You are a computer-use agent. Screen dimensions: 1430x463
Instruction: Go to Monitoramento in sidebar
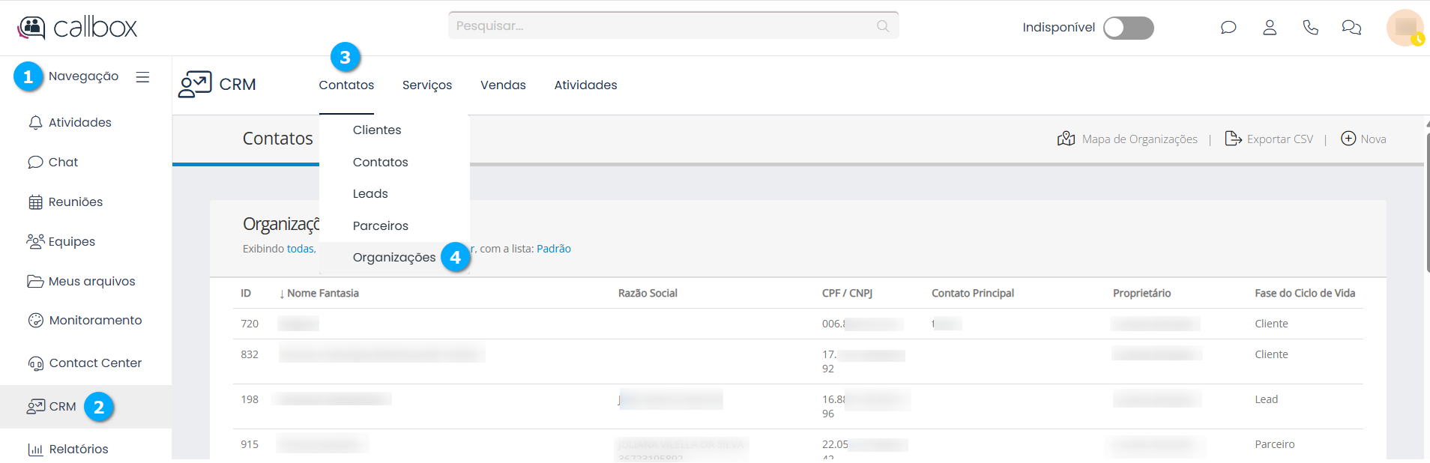(94, 320)
